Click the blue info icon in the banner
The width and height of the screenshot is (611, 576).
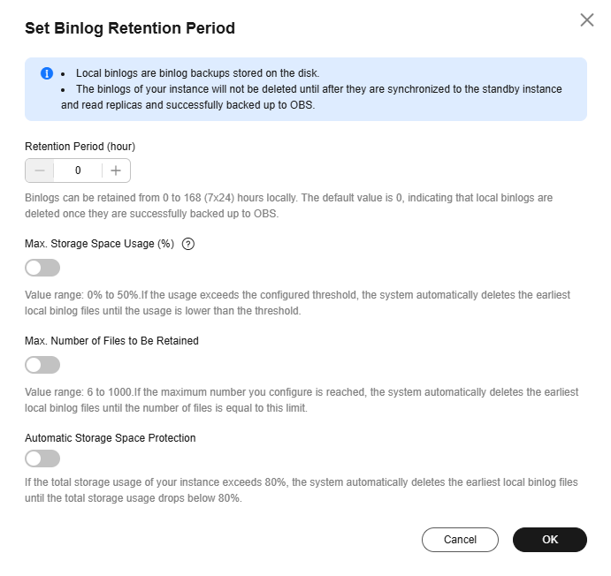(47, 72)
